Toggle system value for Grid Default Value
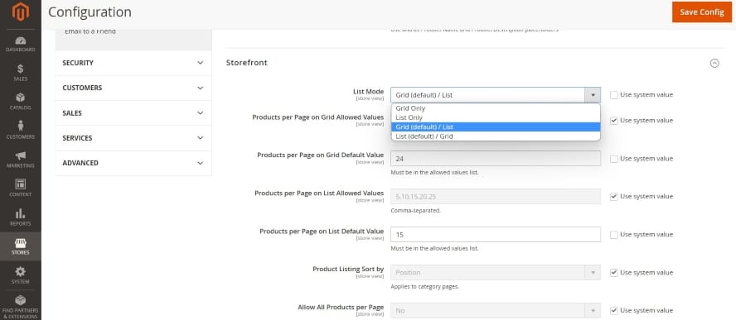Viewport: 736px width, 320px height. pyautogui.click(x=614, y=159)
